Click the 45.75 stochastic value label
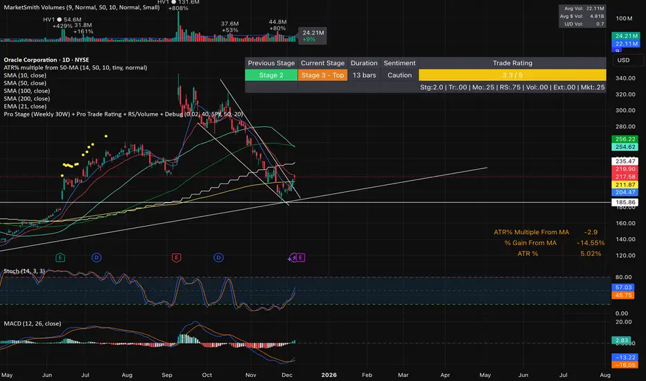The height and width of the screenshot is (381, 646). pos(623,295)
